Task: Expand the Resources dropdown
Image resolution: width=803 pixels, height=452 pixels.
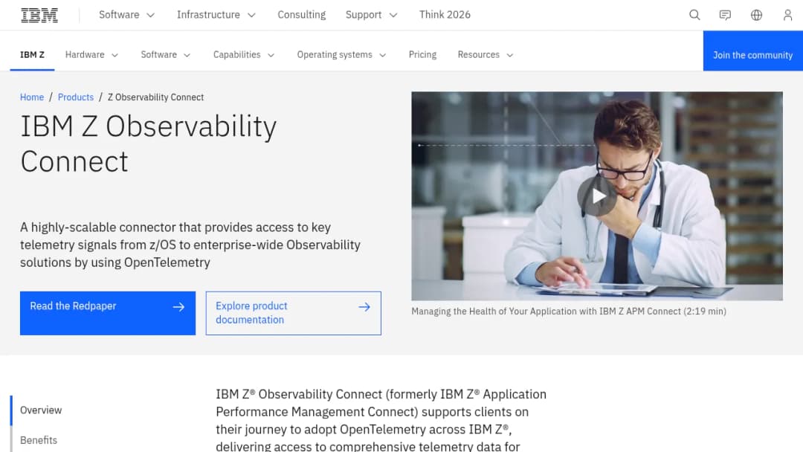Action: (x=485, y=55)
